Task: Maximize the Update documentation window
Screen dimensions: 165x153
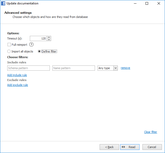Action: 147,3
